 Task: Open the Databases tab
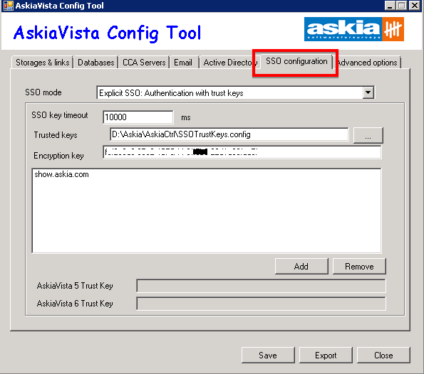tap(96, 63)
